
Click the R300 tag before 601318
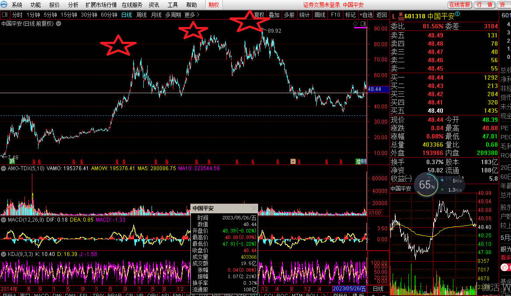click(x=401, y=17)
